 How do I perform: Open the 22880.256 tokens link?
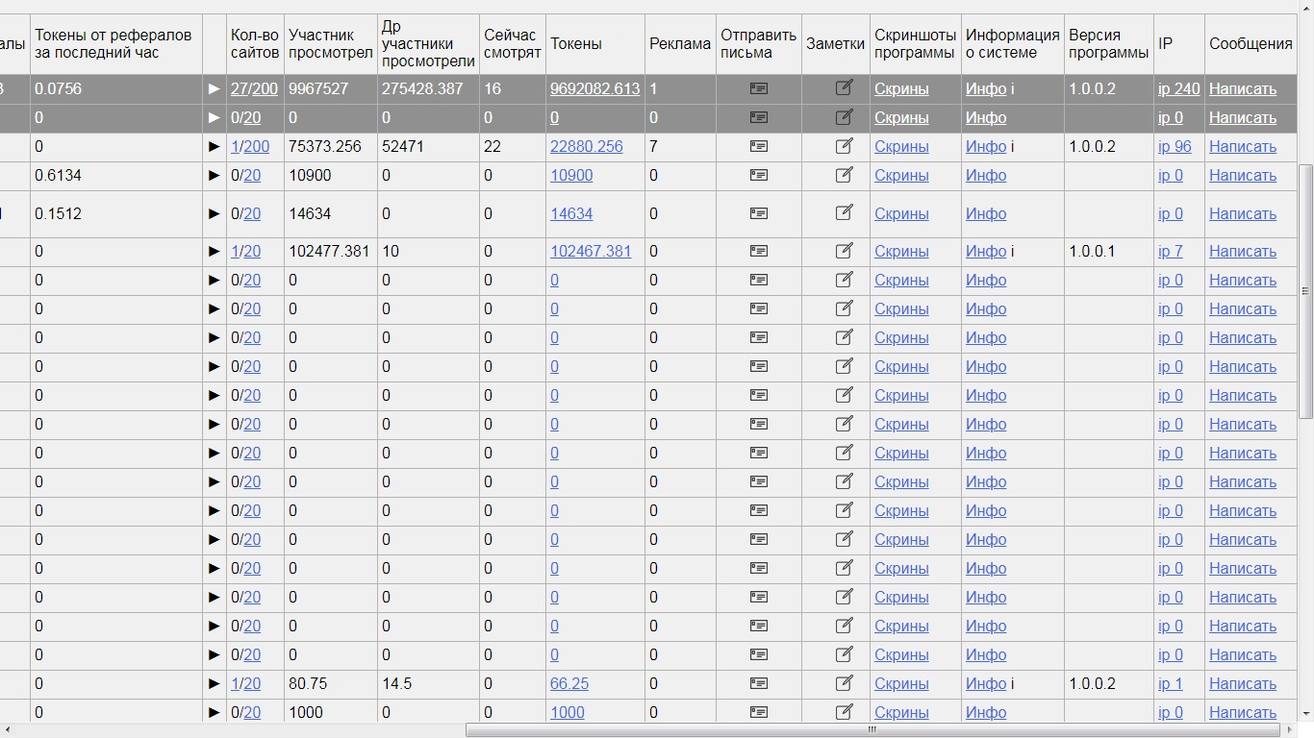click(x=586, y=146)
